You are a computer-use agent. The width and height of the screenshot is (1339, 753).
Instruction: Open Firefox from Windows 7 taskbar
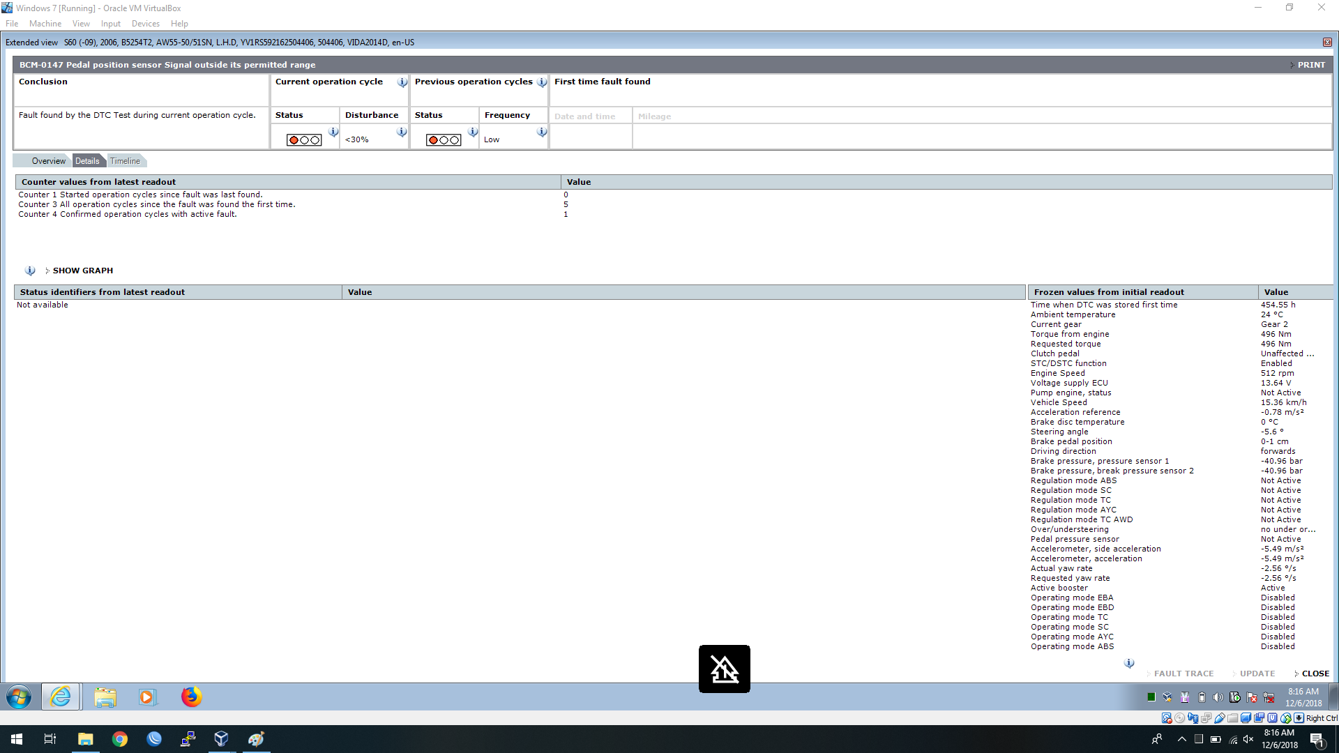pyautogui.click(x=191, y=697)
